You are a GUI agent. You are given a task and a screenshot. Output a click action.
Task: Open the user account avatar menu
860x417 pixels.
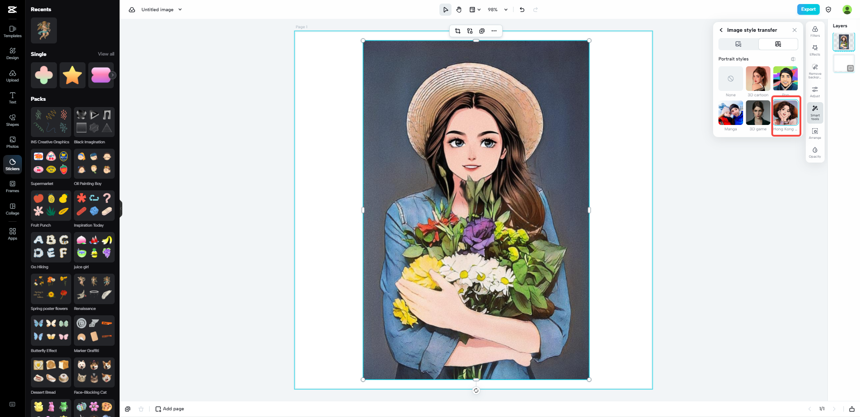847,9
